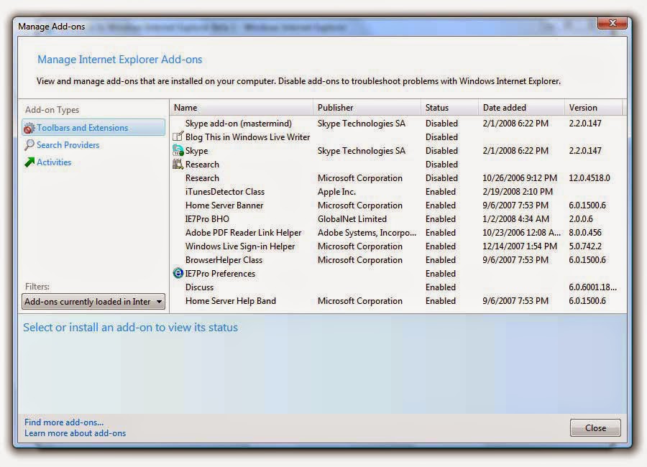Click the date 10/26/2006 9:12 PM cell
This screenshot has height=467, width=647.
[520, 177]
